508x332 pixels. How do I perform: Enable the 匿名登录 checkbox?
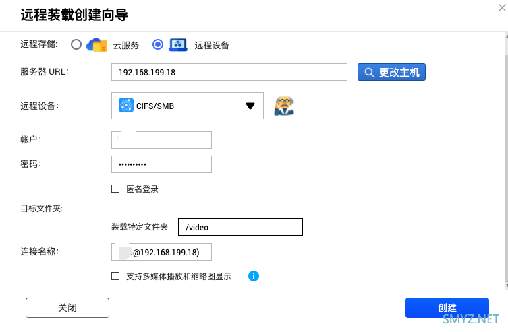(x=115, y=189)
